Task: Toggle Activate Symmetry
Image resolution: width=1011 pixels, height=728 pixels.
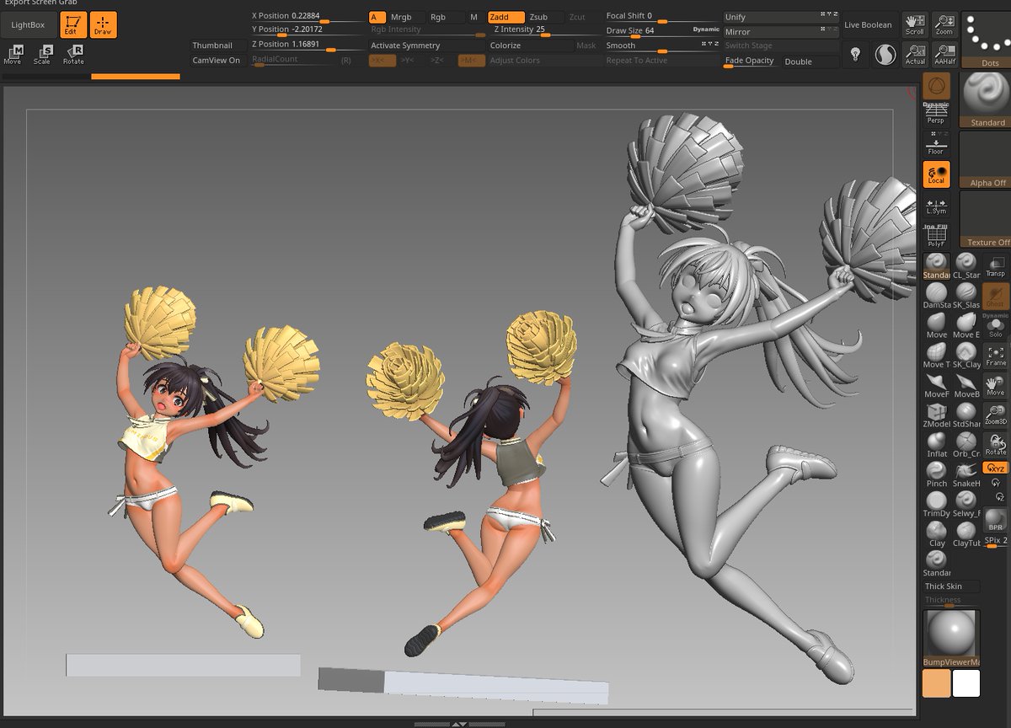Action: click(406, 45)
